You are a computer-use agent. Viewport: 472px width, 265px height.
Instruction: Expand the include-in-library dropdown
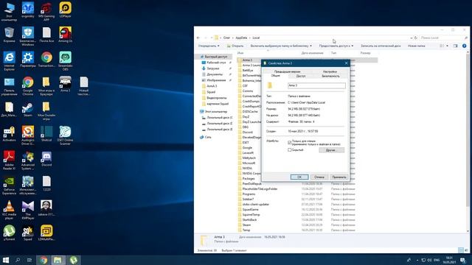click(281, 46)
